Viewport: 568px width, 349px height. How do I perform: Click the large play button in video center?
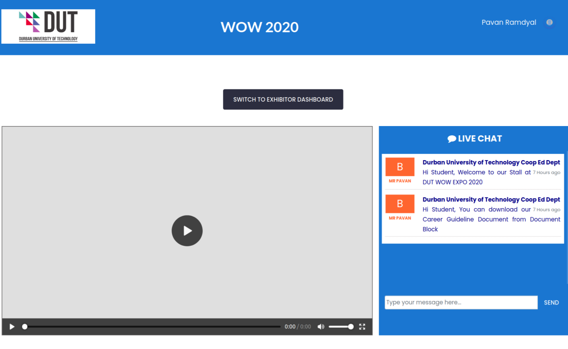tap(187, 231)
